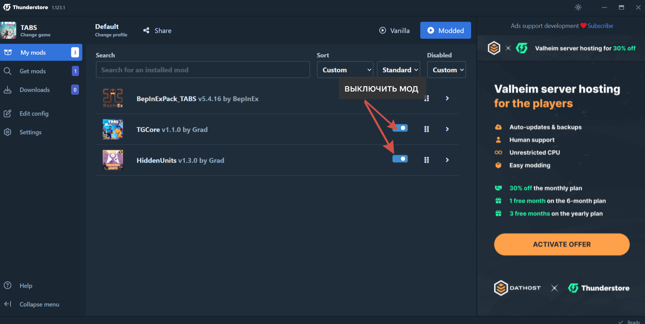Click the Help question mark icon
Screen dimensions: 645x324
pyautogui.click(x=7, y=285)
